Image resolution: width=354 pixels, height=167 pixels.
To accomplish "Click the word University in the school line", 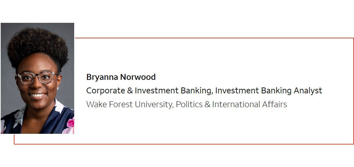I will point(154,104).
